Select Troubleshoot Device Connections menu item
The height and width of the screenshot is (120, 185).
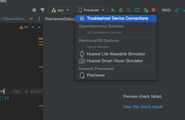116,18
